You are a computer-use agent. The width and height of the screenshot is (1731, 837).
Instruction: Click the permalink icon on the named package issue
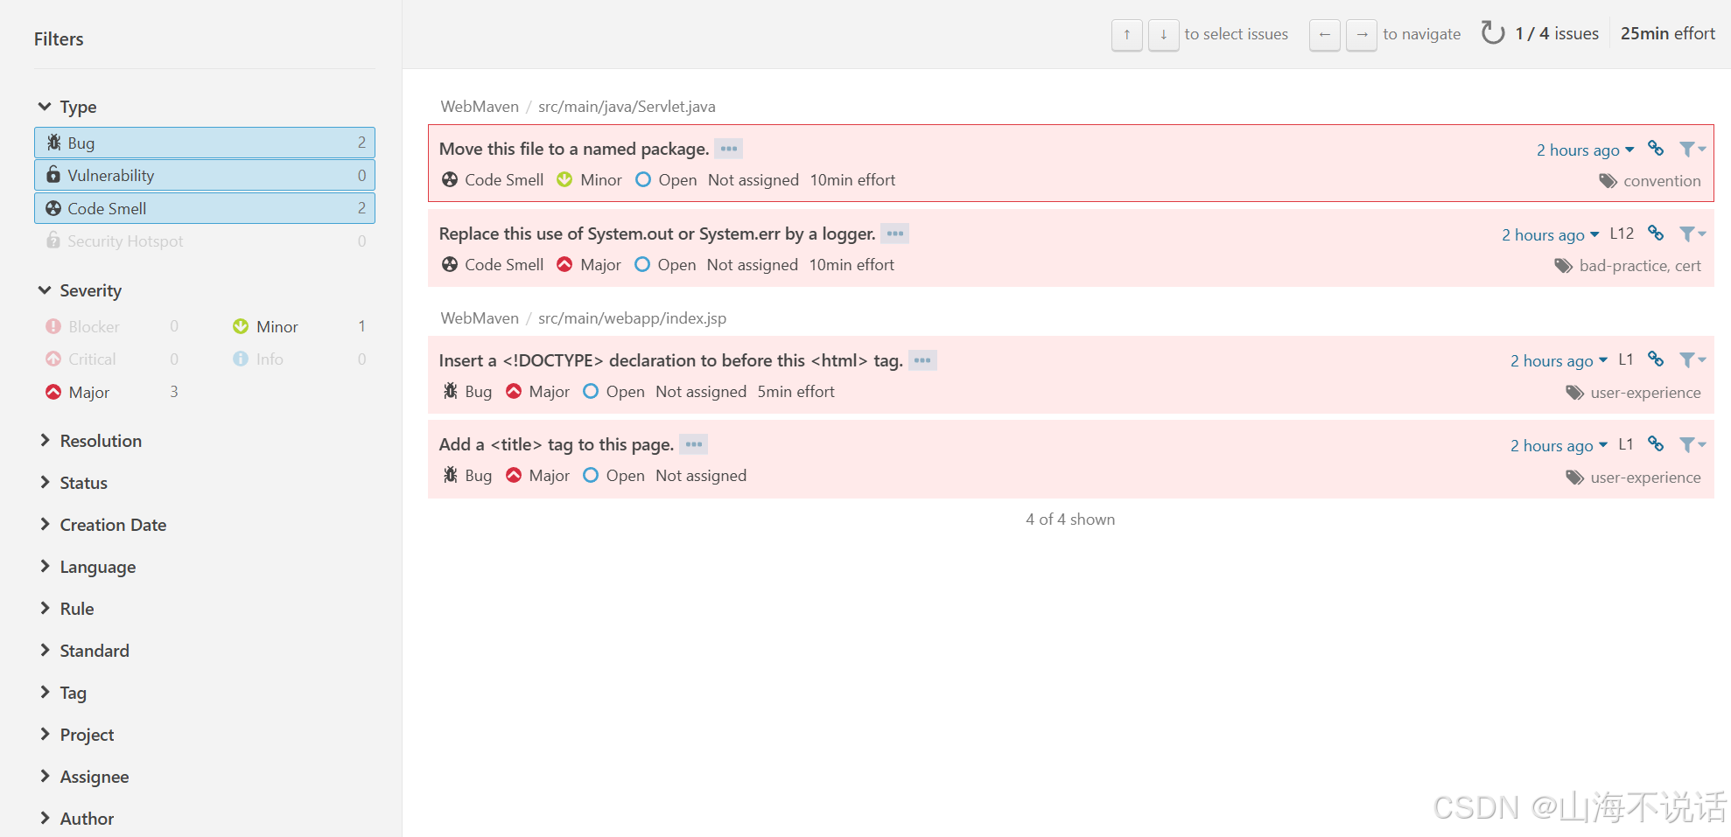[x=1656, y=149]
